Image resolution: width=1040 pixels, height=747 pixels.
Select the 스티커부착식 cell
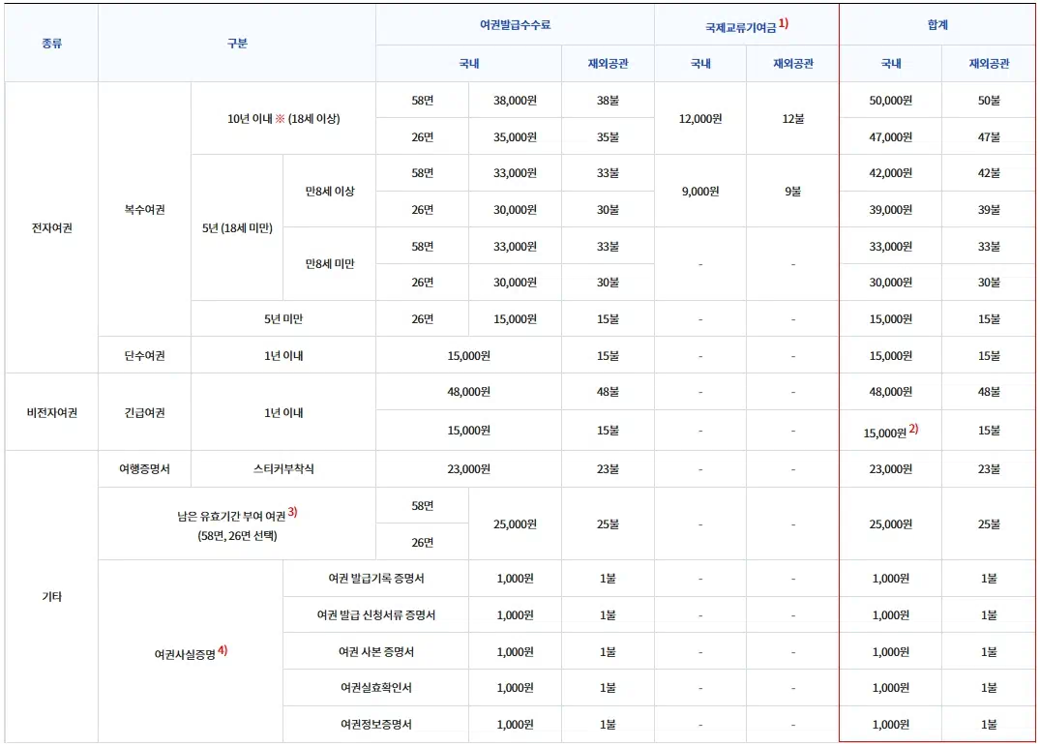pos(282,468)
